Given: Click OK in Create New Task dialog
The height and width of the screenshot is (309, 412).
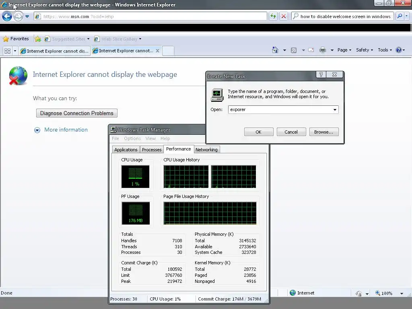Looking at the screenshot, I should tap(259, 132).
